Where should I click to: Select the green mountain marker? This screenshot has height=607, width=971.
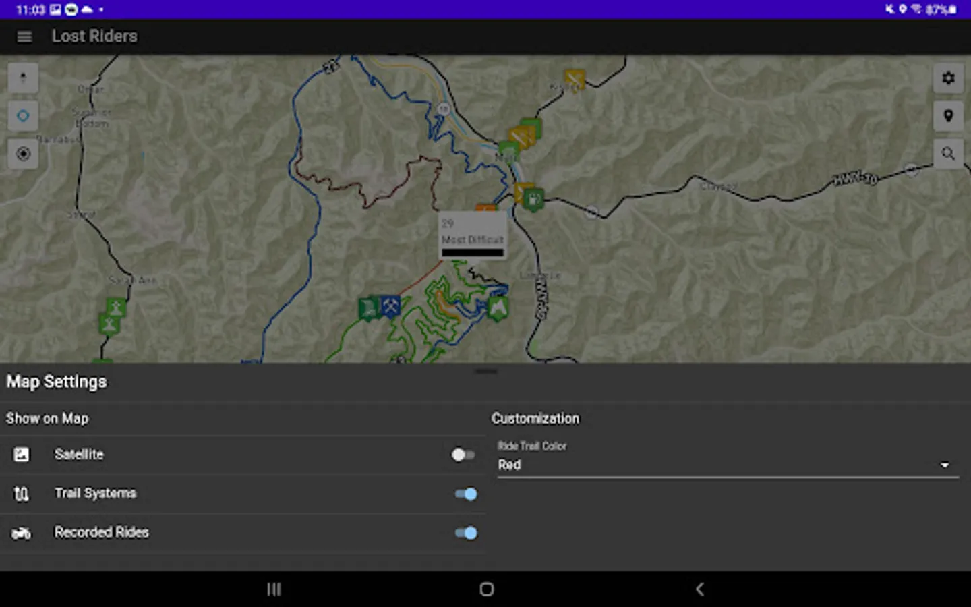pos(498,308)
